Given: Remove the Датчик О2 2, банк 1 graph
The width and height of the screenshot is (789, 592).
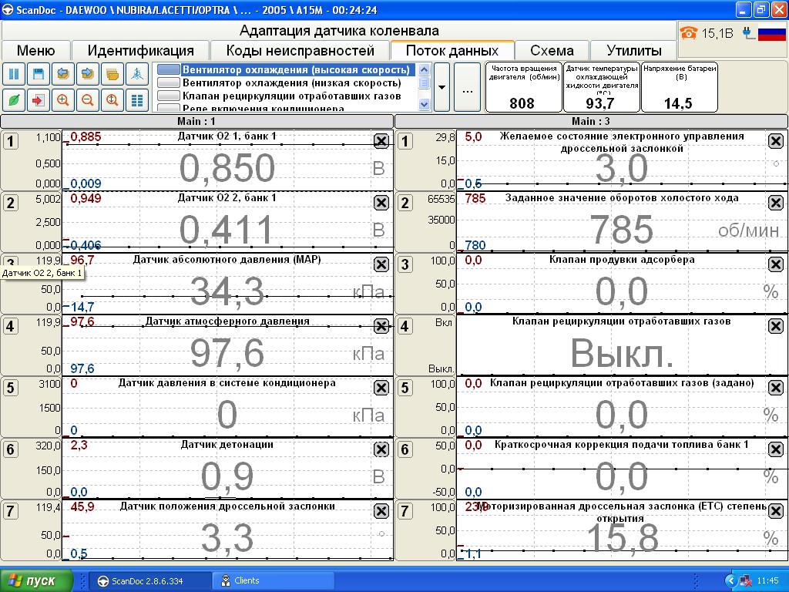Looking at the screenshot, I should click(x=381, y=203).
